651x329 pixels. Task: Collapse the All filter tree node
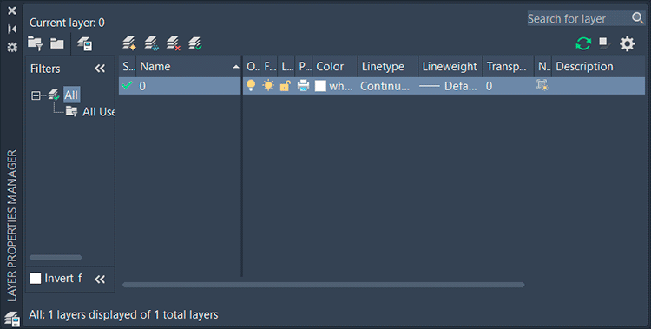[36, 95]
